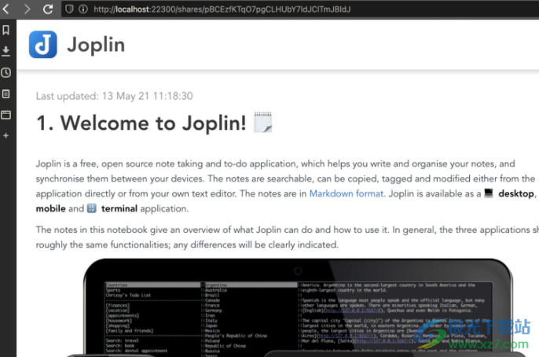Click the bold word 'terminal'
The image size is (539, 357).
pyautogui.click(x=119, y=208)
